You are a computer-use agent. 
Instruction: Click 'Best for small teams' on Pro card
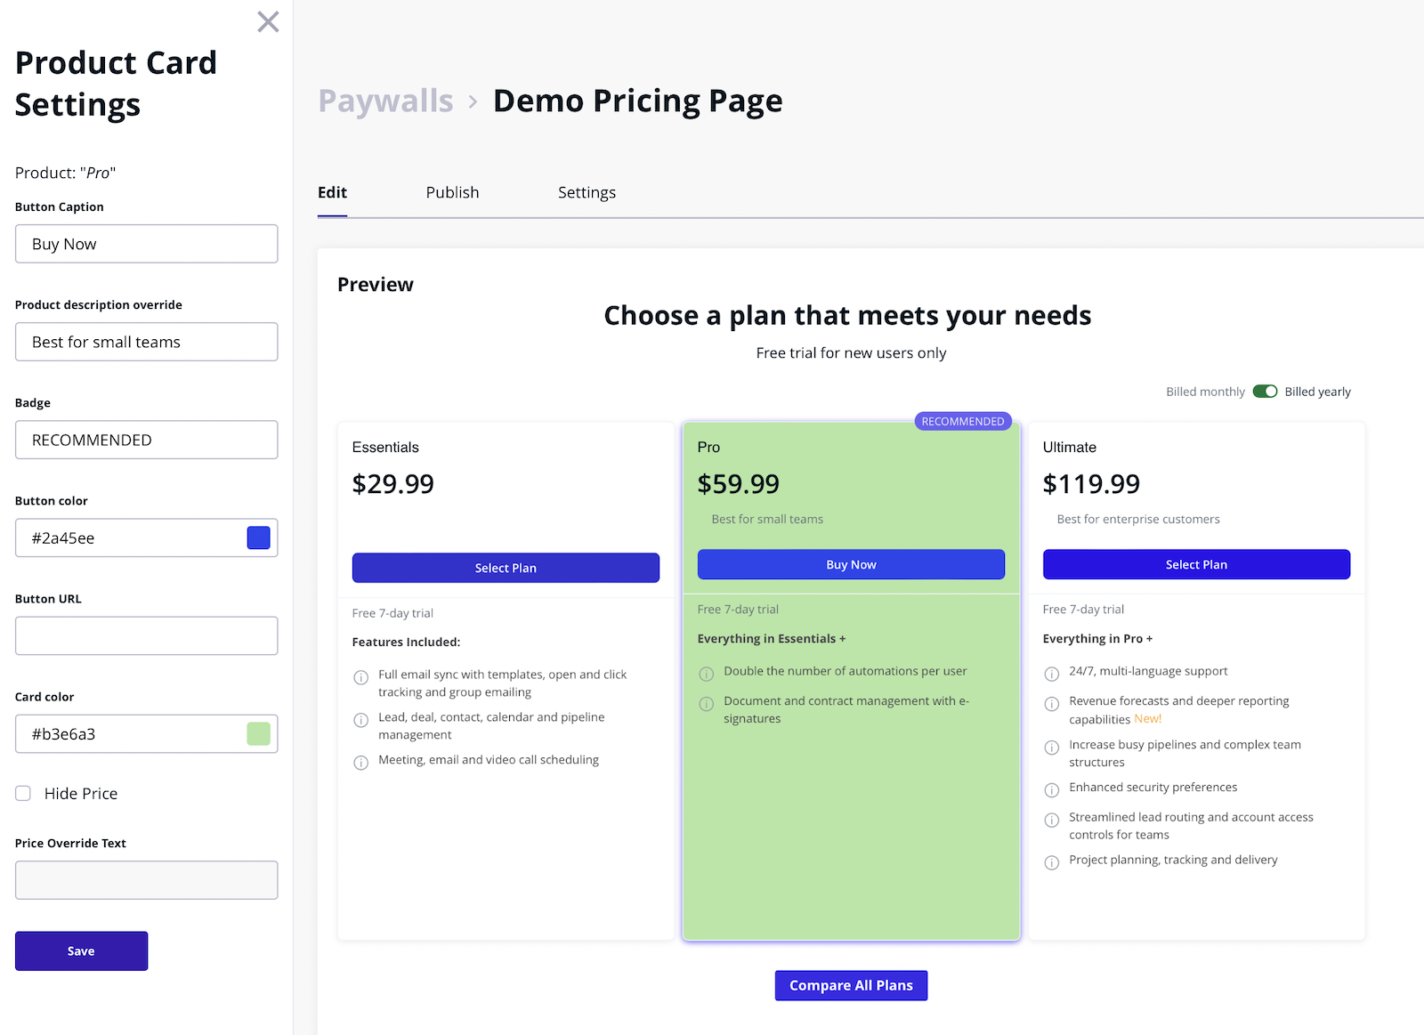point(767,519)
